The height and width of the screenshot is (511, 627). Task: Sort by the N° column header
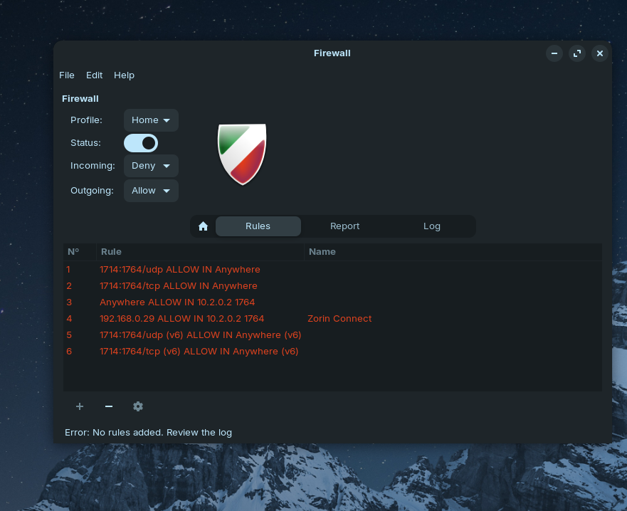80,252
